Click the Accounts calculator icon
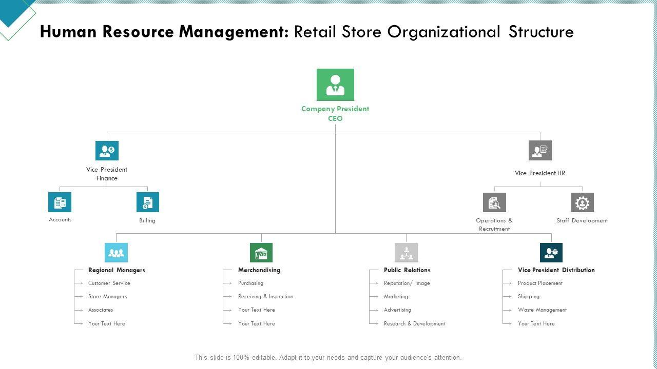The image size is (657, 369). [60, 202]
